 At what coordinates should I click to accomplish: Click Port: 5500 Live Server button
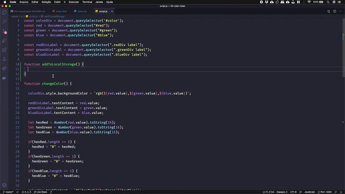325,192
